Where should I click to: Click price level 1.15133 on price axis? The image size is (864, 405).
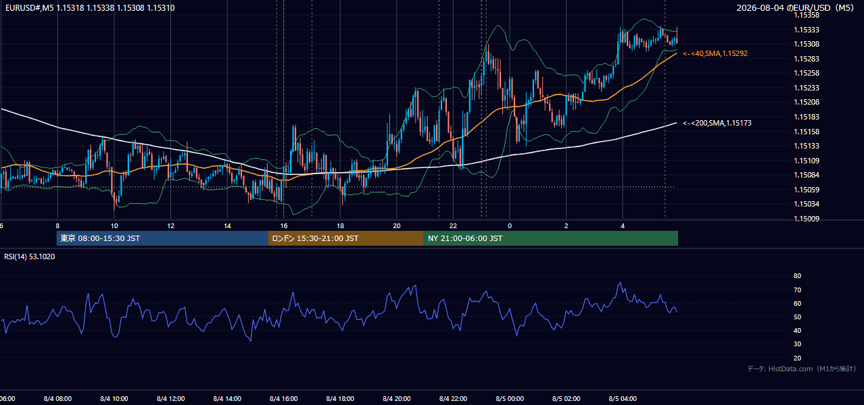[x=806, y=146]
